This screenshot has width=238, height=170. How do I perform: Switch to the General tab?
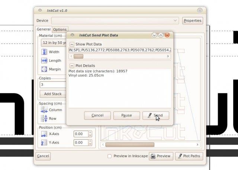click(44, 29)
